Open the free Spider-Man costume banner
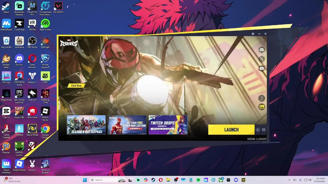The height and width of the screenshot is (184, 328). 127,125
